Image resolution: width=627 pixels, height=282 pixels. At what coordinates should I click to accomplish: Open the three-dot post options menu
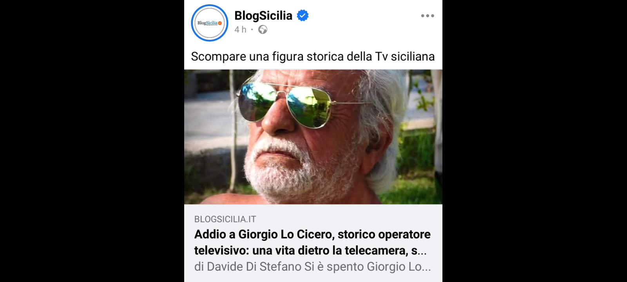(x=427, y=16)
